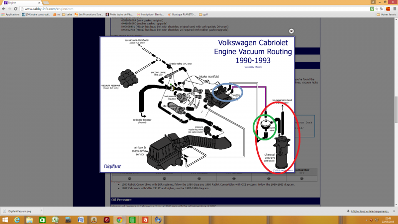Launch Internet Explorer from the taskbar
The image size is (398, 224).
[x=17, y=220]
